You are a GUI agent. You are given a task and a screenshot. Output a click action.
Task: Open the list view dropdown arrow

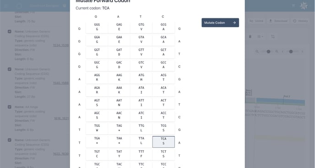[x=262, y=37]
